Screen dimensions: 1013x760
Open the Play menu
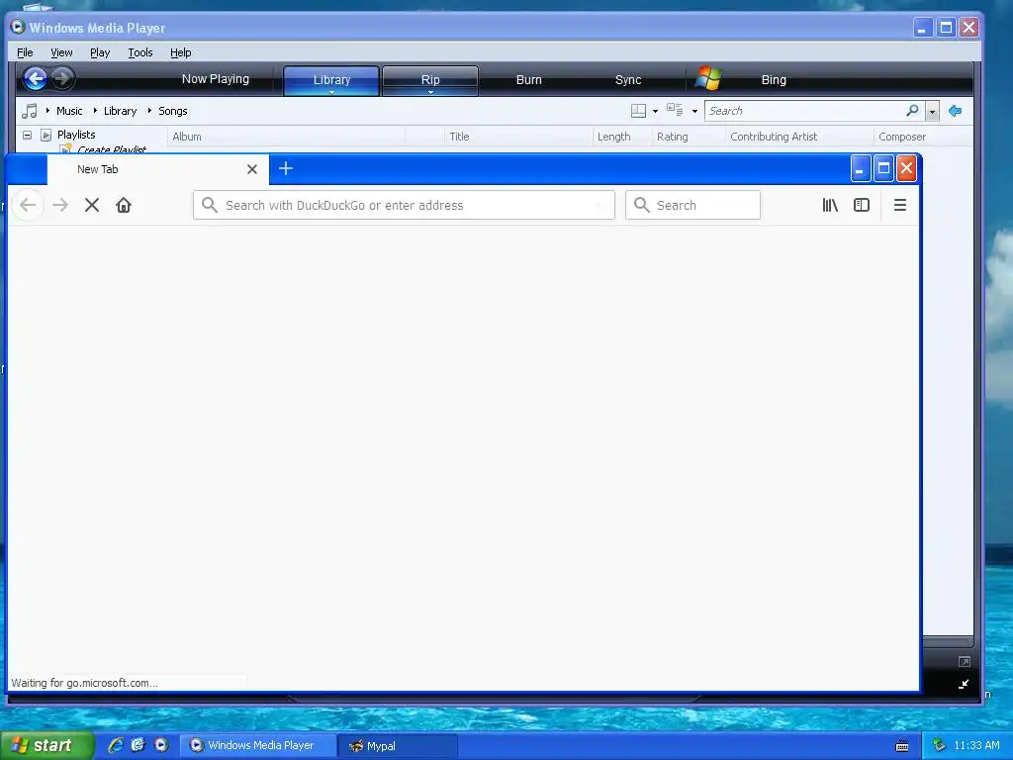tap(100, 52)
